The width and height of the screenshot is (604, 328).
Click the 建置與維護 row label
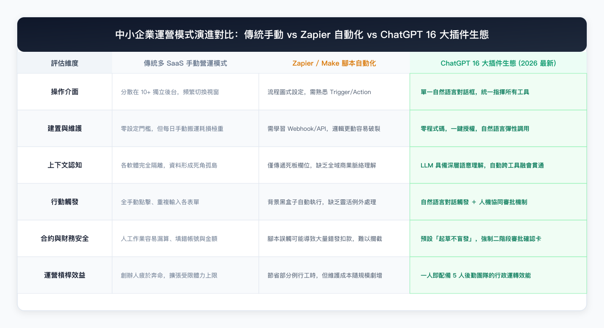point(65,129)
